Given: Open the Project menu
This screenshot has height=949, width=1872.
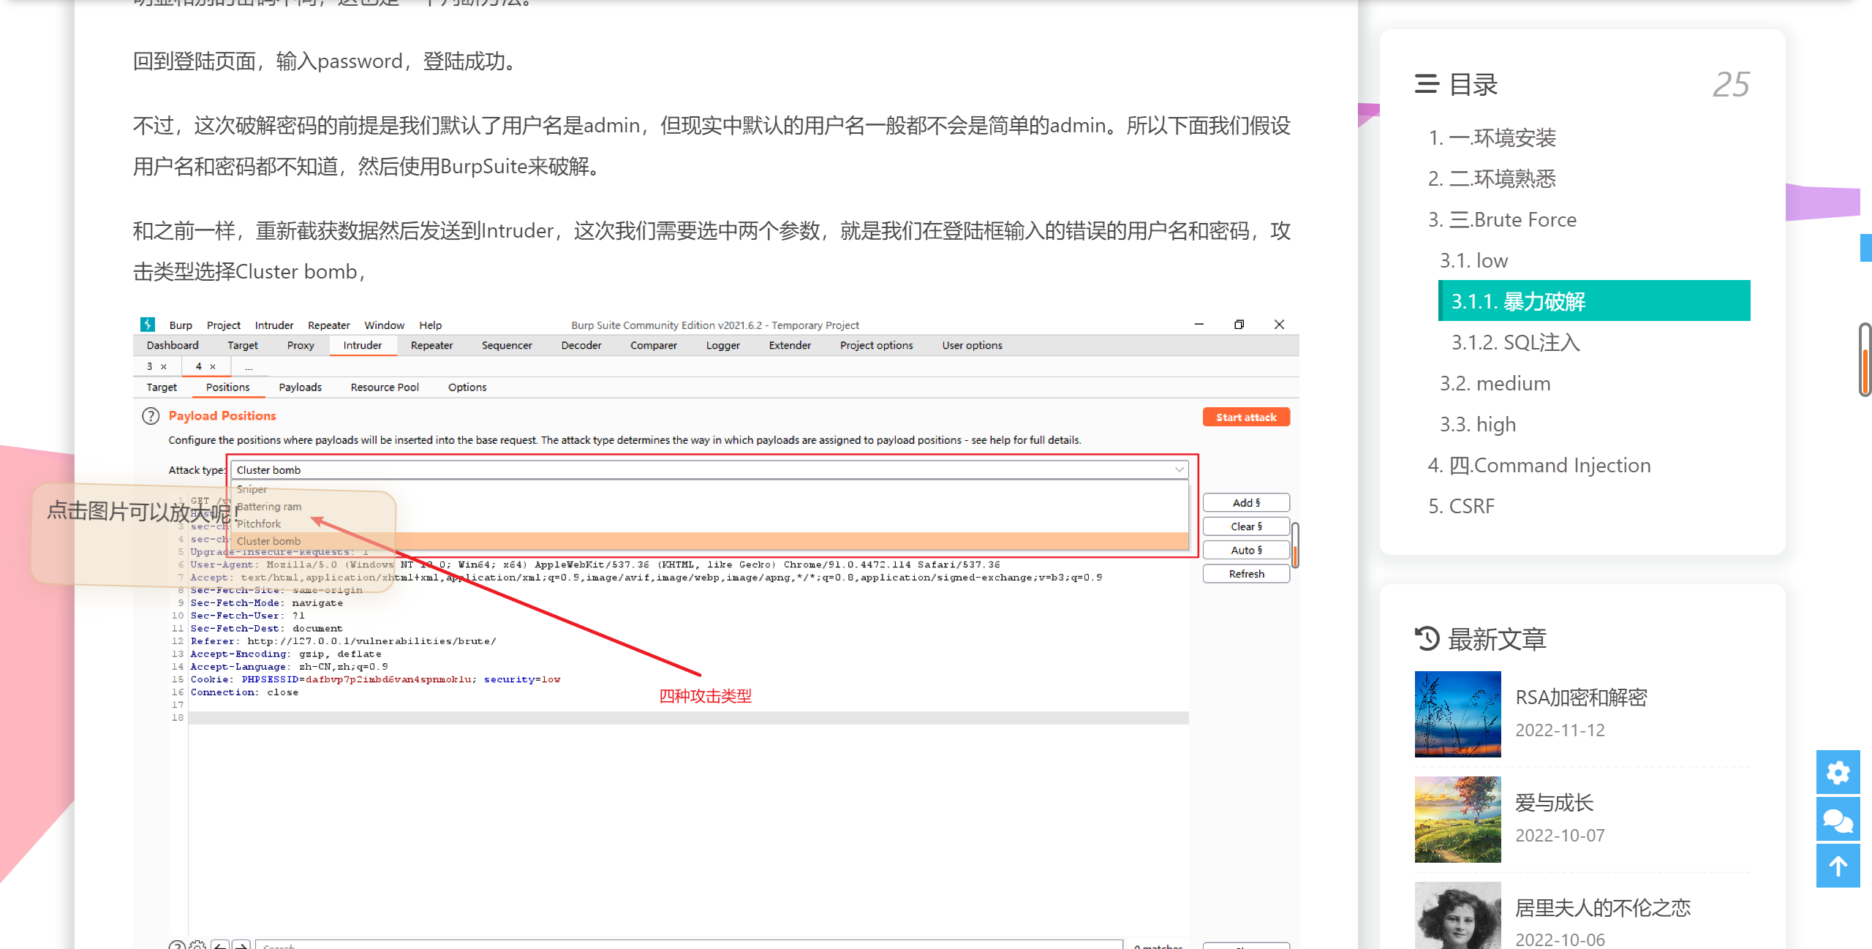Looking at the screenshot, I should click(x=223, y=325).
